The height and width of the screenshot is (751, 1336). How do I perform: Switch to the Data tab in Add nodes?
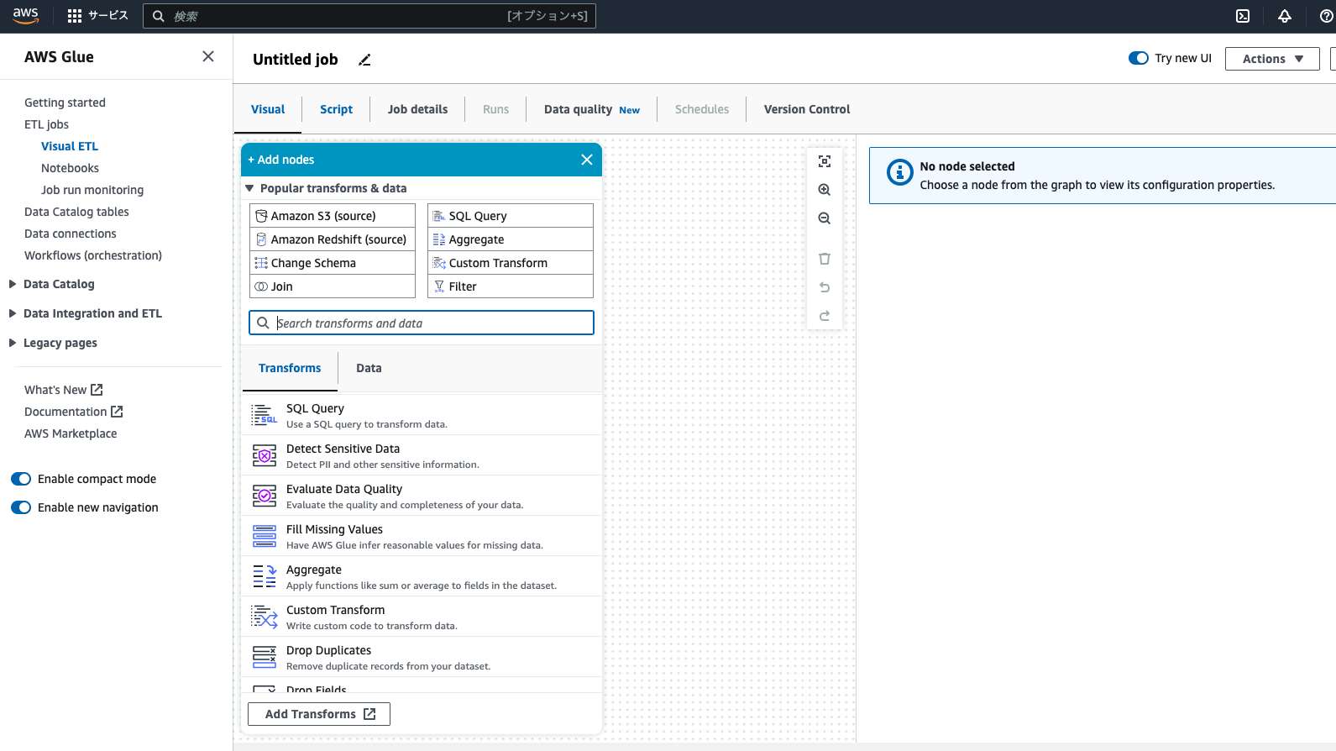(x=369, y=368)
